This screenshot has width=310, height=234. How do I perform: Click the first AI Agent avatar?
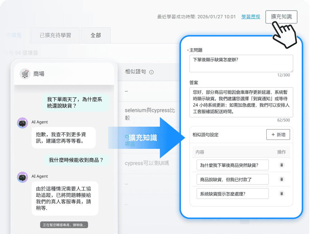click(x=22, y=123)
